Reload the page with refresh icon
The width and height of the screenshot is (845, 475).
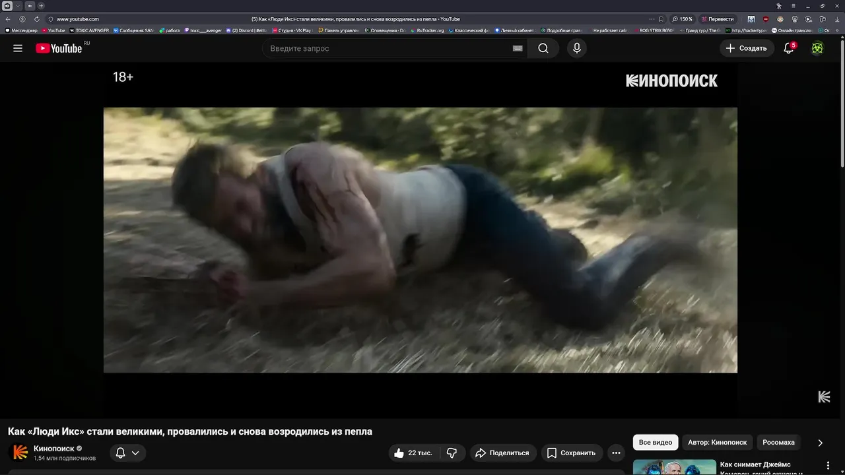[36, 19]
